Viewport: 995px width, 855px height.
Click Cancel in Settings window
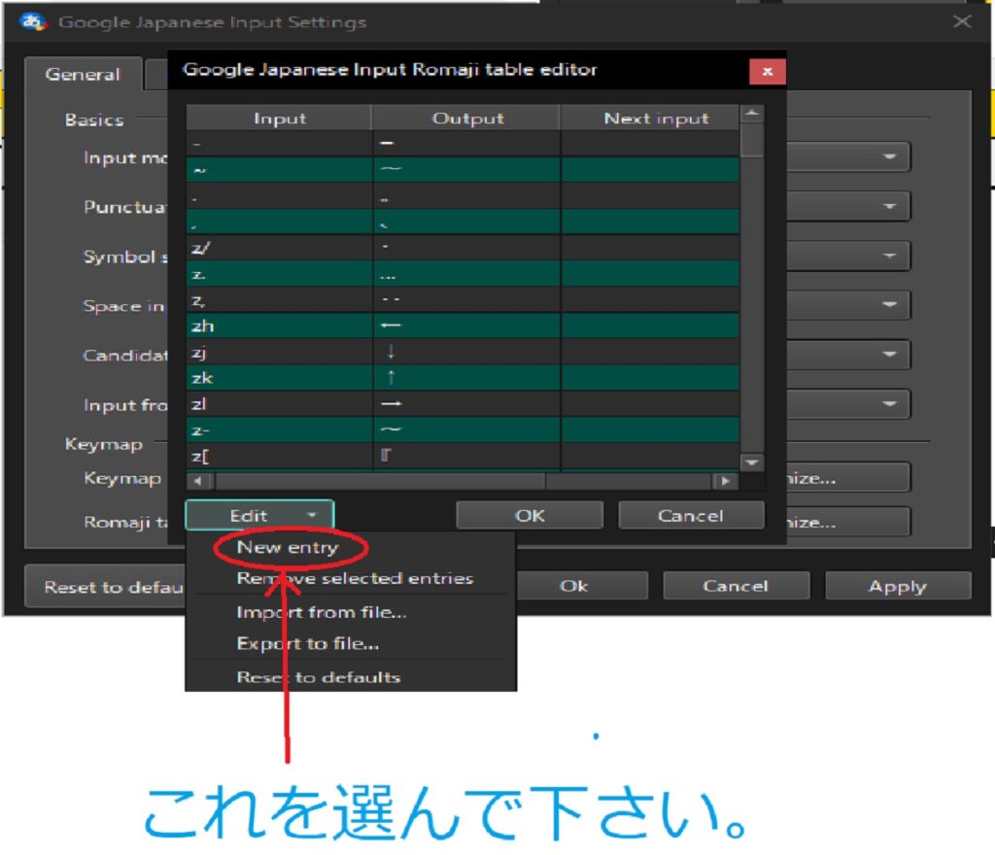click(737, 586)
